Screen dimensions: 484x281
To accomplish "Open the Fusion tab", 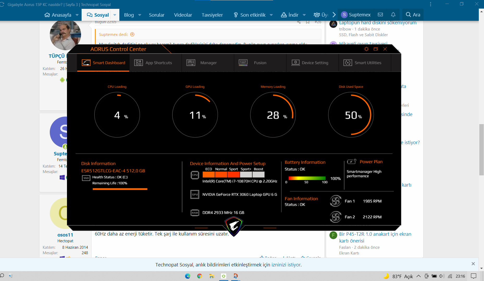I will point(260,63).
